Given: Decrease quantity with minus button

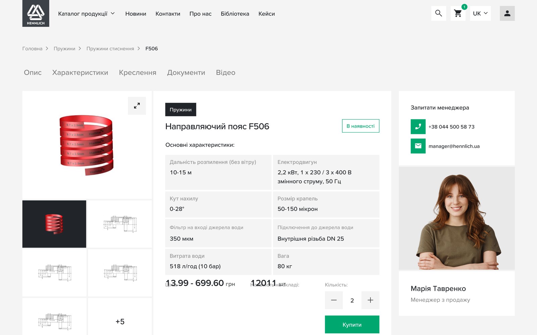Looking at the screenshot, I should tap(334, 300).
